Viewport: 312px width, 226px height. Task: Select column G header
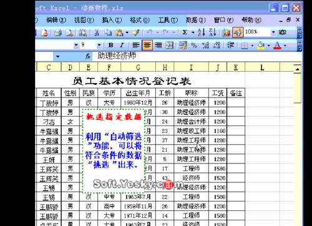pos(138,67)
